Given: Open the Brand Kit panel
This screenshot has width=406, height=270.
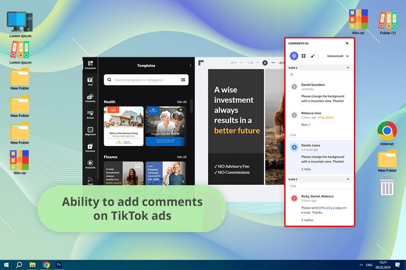Looking at the screenshot, I should [x=90, y=164].
